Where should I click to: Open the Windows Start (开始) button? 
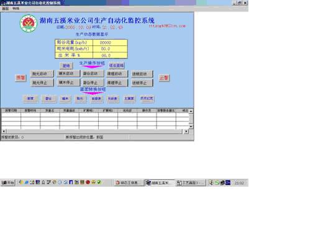click(x=8, y=182)
